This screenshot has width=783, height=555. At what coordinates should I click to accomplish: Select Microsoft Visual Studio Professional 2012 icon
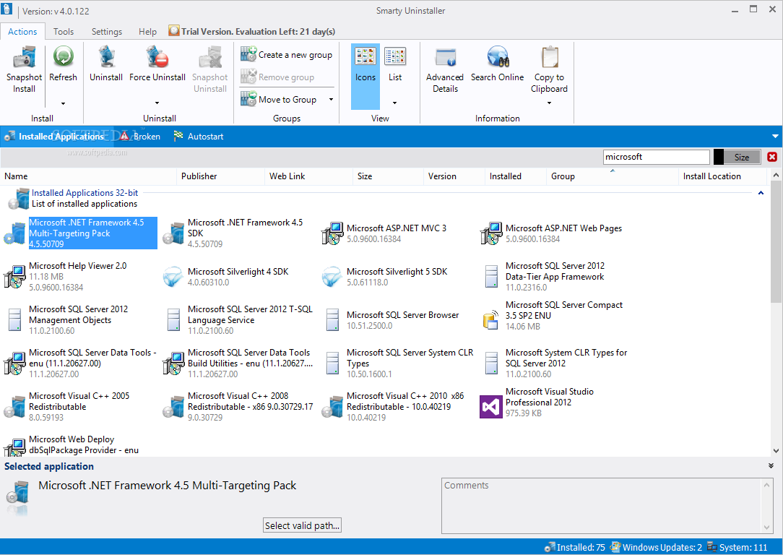pyautogui.click(x=490, y=407)
